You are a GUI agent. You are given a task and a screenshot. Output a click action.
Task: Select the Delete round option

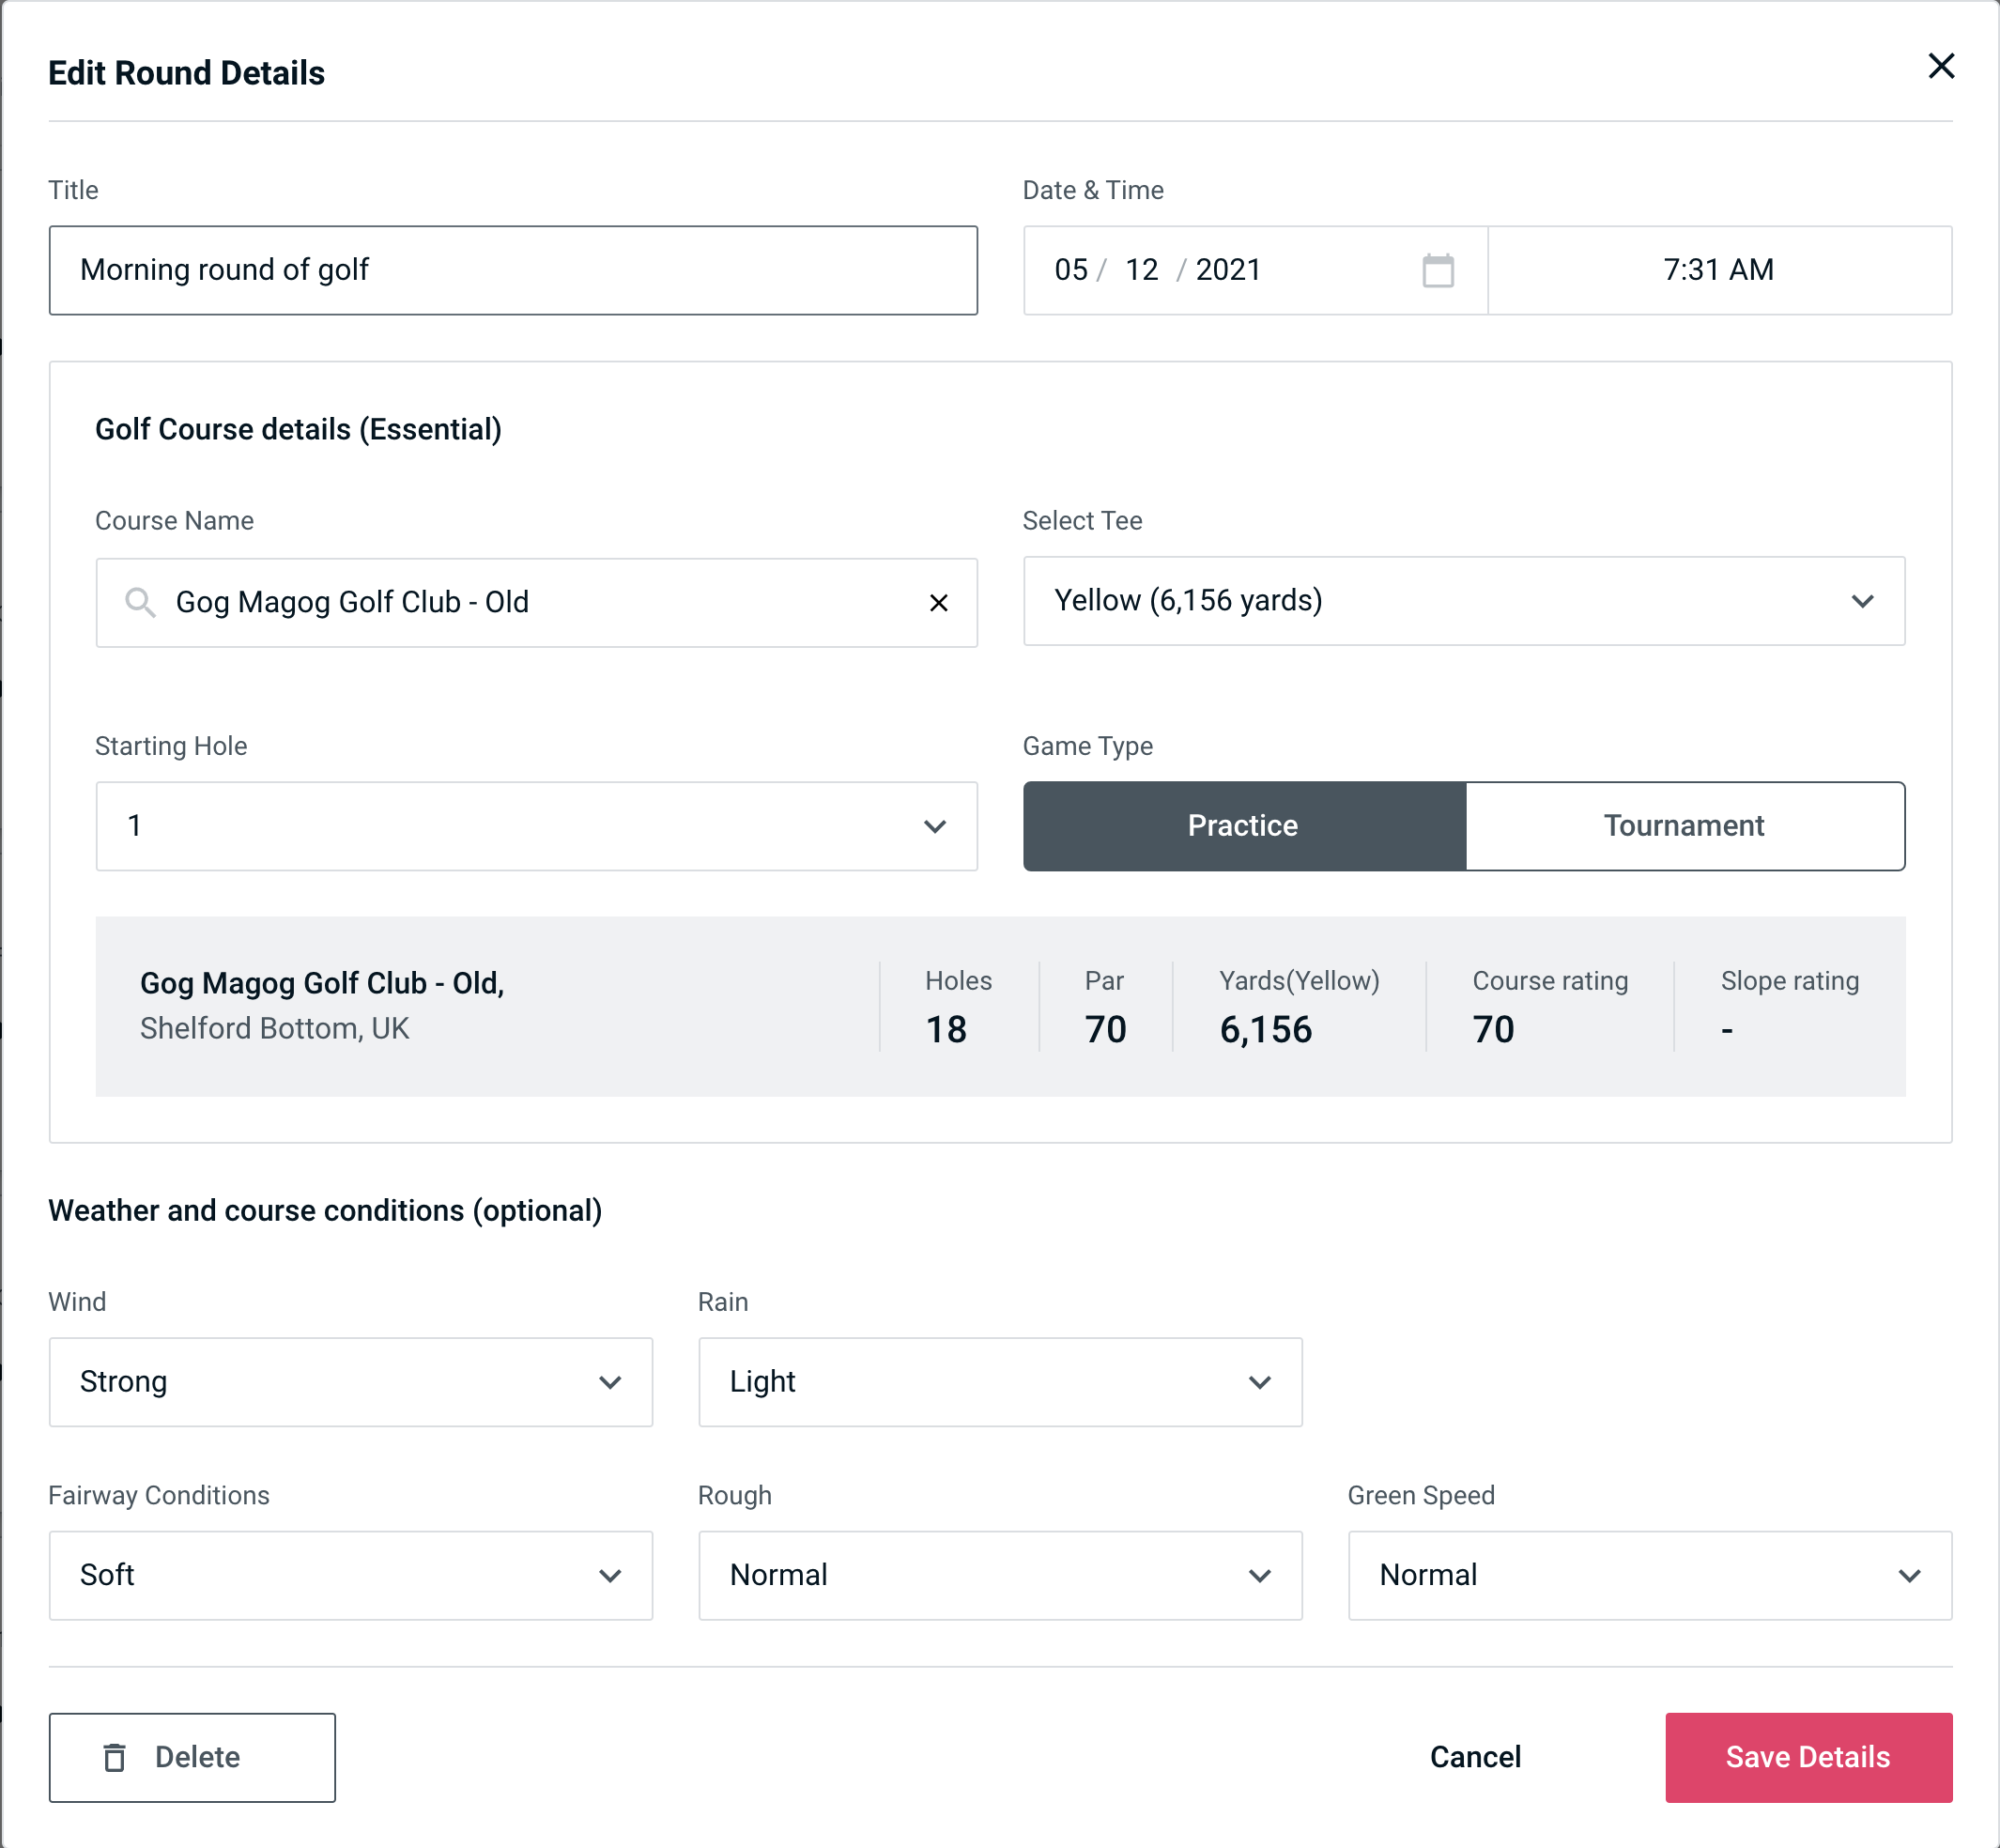(x=192, y=1756)
